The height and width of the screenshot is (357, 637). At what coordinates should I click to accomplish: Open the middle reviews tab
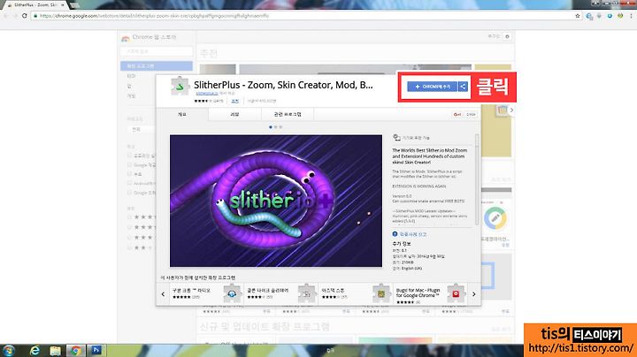[234, 114]
